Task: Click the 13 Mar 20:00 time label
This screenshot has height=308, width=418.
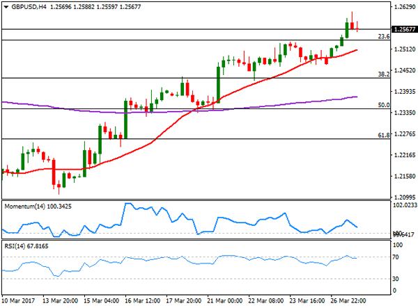Action: point(60,301)
